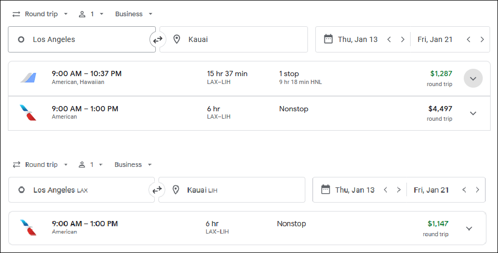Viewport: 498px width, 253px height.
Task: Move the lower form's Thu, Jan 13 date back one day
Action: click(x=385, y=189)
